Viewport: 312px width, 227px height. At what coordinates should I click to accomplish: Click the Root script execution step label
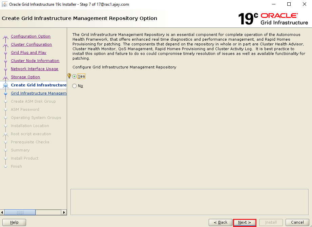pos(31,134)
